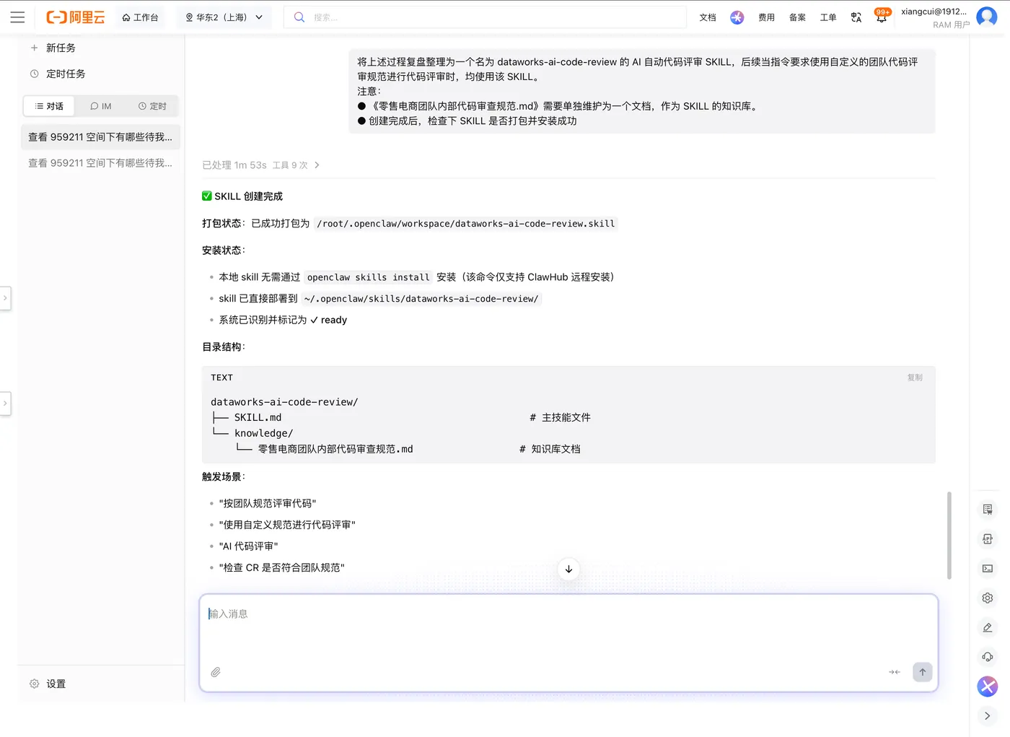
Task: Jump to latest message with down-arrow button
Action: 568,569
